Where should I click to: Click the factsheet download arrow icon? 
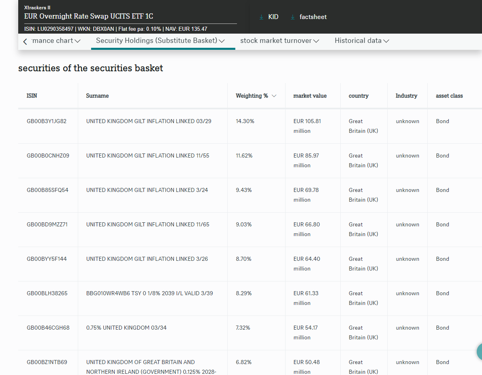tap(292, 17)
